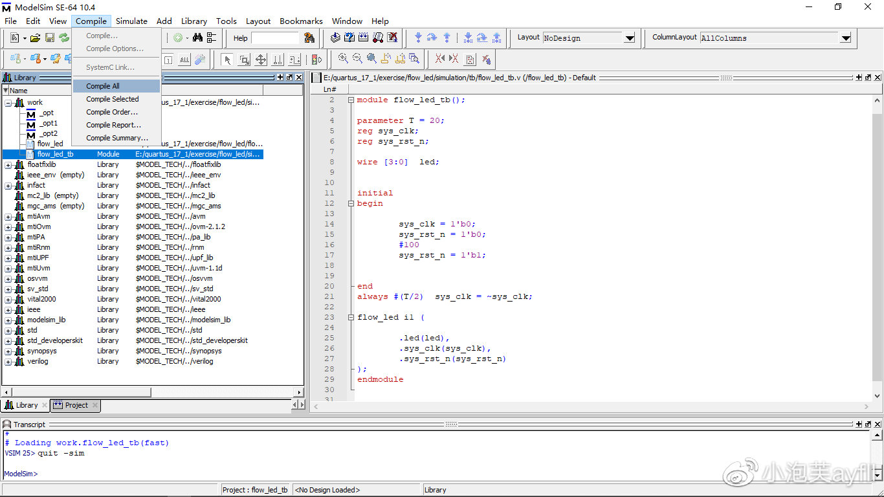The image size is (884, 497).
Task: Click the Break icon with red X
Action: 392,38
